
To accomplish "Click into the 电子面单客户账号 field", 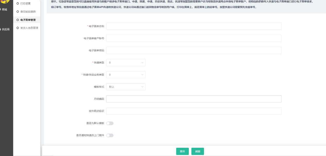I will click(x=193, y=38).
